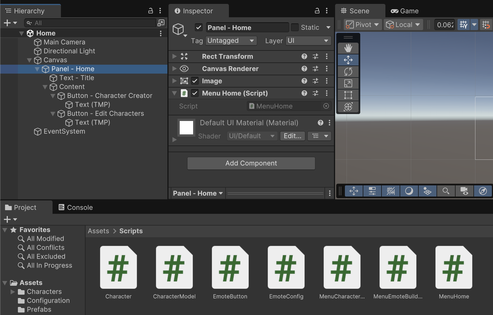Open the Tag dropdown showing Untagged
Image resolution: width=493 pixels, height=315 pixels.
tap(231, 41)
